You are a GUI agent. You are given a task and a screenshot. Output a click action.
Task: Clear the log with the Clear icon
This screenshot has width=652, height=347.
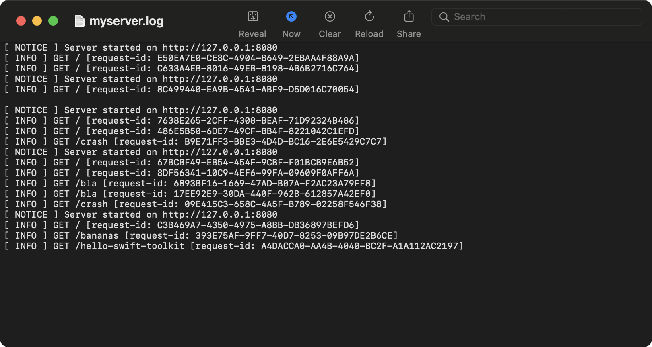point(330,16)
